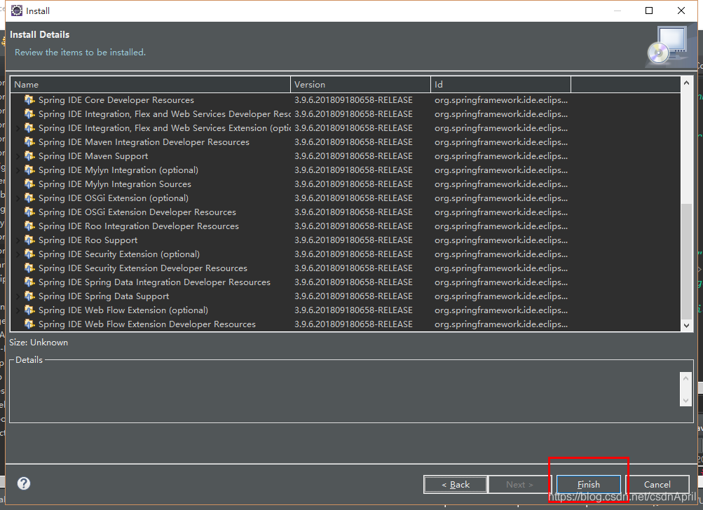Click the install list scrollbar thumb
Viewport: 703px width, 510px height.
pos(686,262)
